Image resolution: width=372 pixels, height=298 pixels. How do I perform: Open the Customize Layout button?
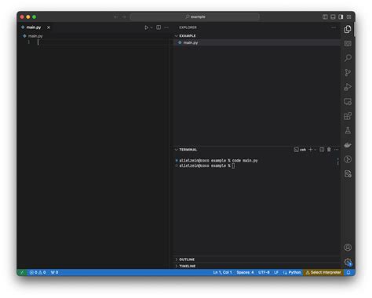click(x=348, y=16)
